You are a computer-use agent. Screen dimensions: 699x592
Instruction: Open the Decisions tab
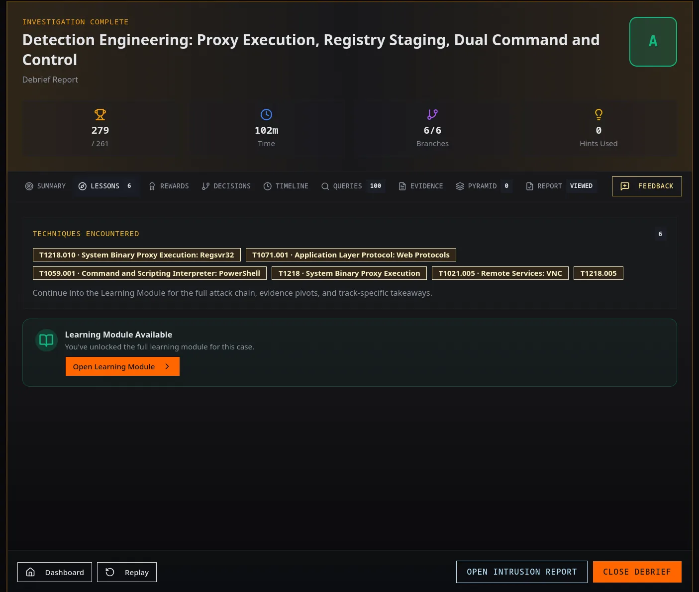[x=226, y=186]
